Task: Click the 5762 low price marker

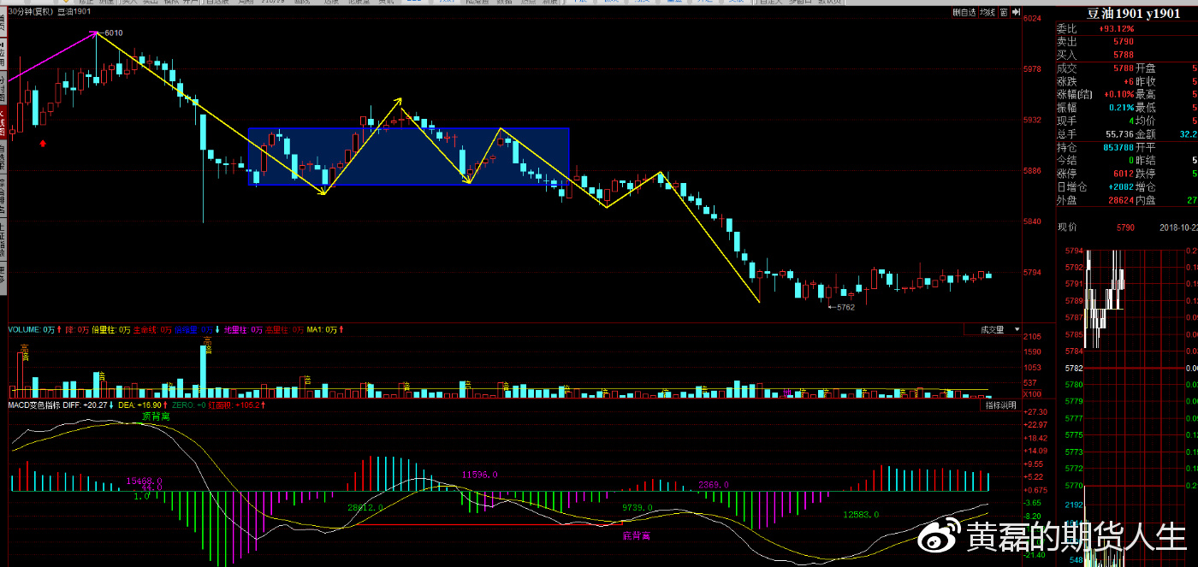Action: (844, 307)
